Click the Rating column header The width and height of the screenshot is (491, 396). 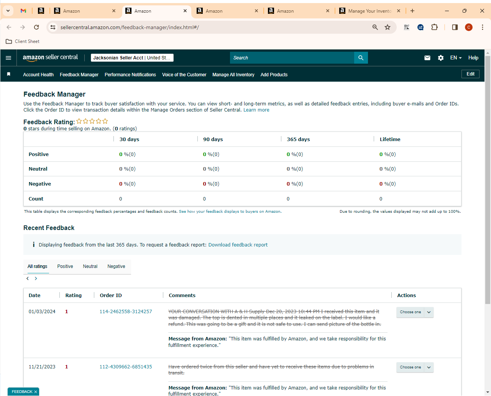click(x=73, y=296)
